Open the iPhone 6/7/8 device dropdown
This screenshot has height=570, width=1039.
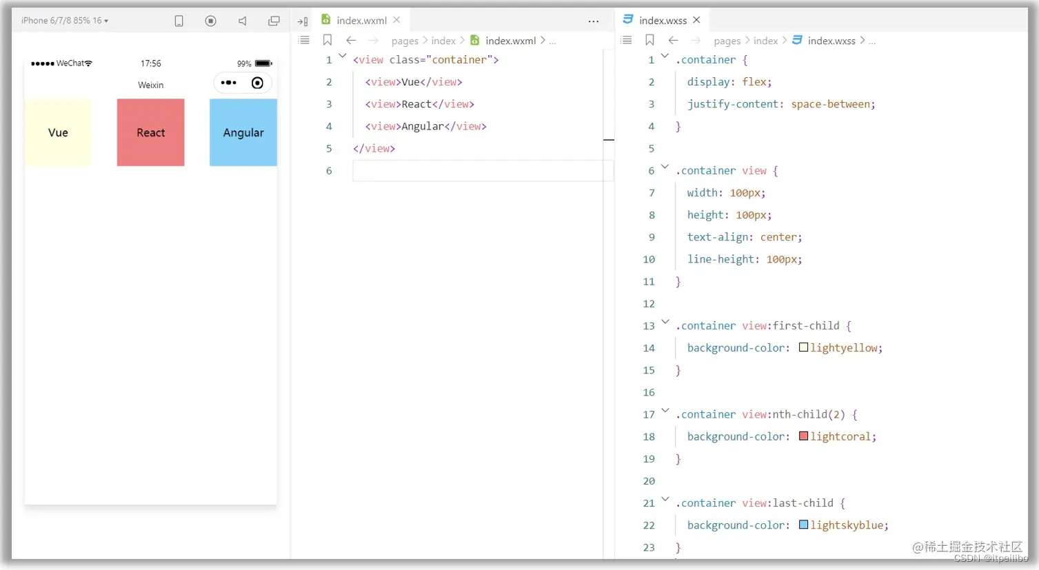65,21
